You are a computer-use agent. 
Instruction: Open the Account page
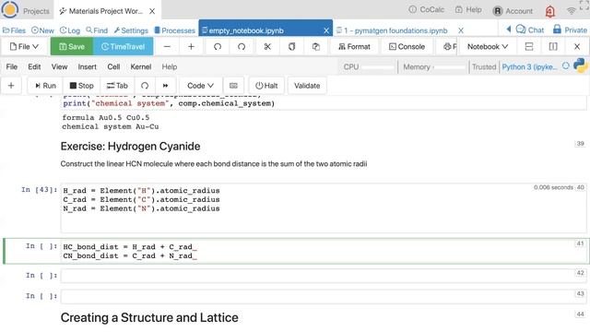513,11
